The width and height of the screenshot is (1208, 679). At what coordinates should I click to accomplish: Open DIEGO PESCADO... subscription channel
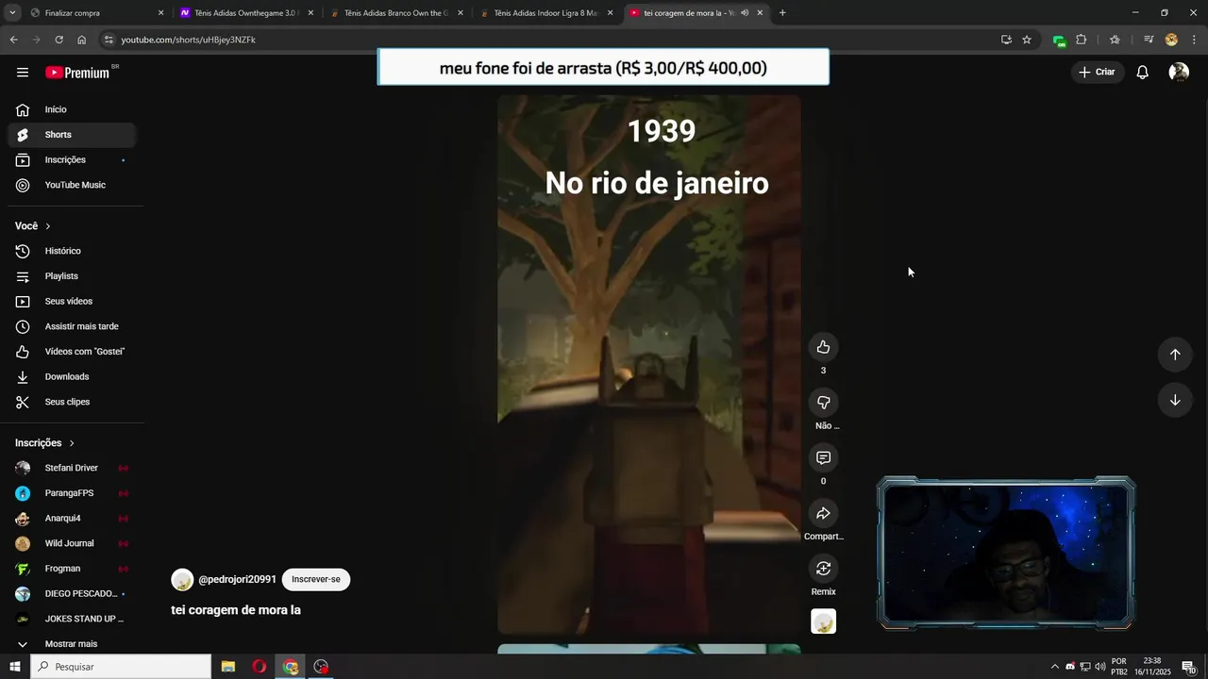[x=72, y=594]
